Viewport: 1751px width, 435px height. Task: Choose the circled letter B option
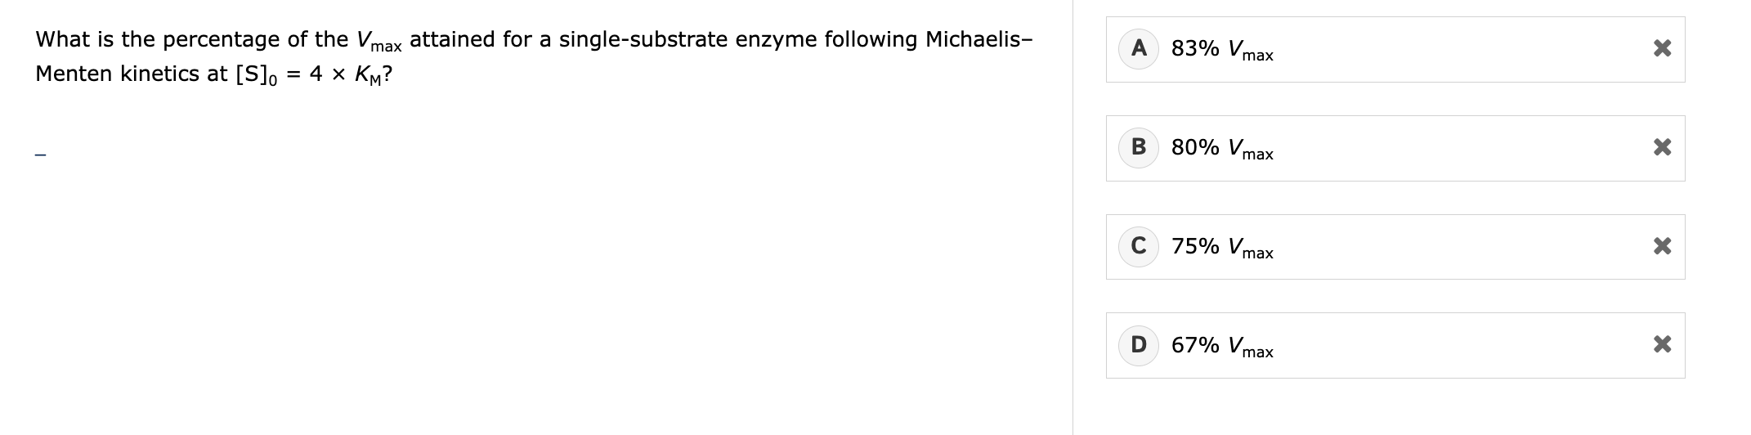(x=1138, y=148)
